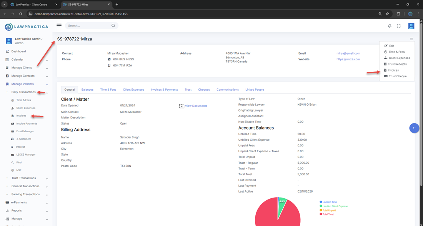Click the search magnifier icon

point(113,26)
